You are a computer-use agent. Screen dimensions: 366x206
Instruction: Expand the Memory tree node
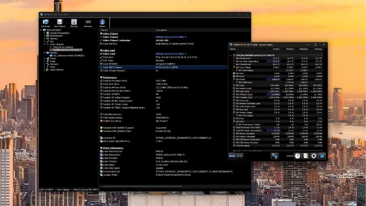click(44, 38)
